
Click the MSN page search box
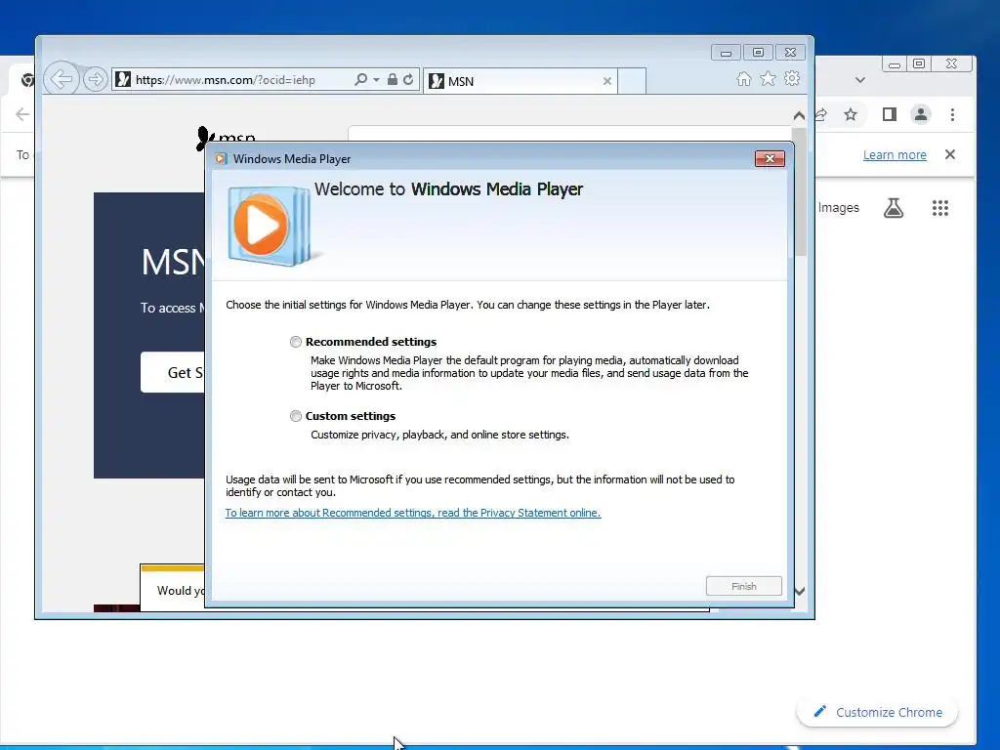point(569,134)
